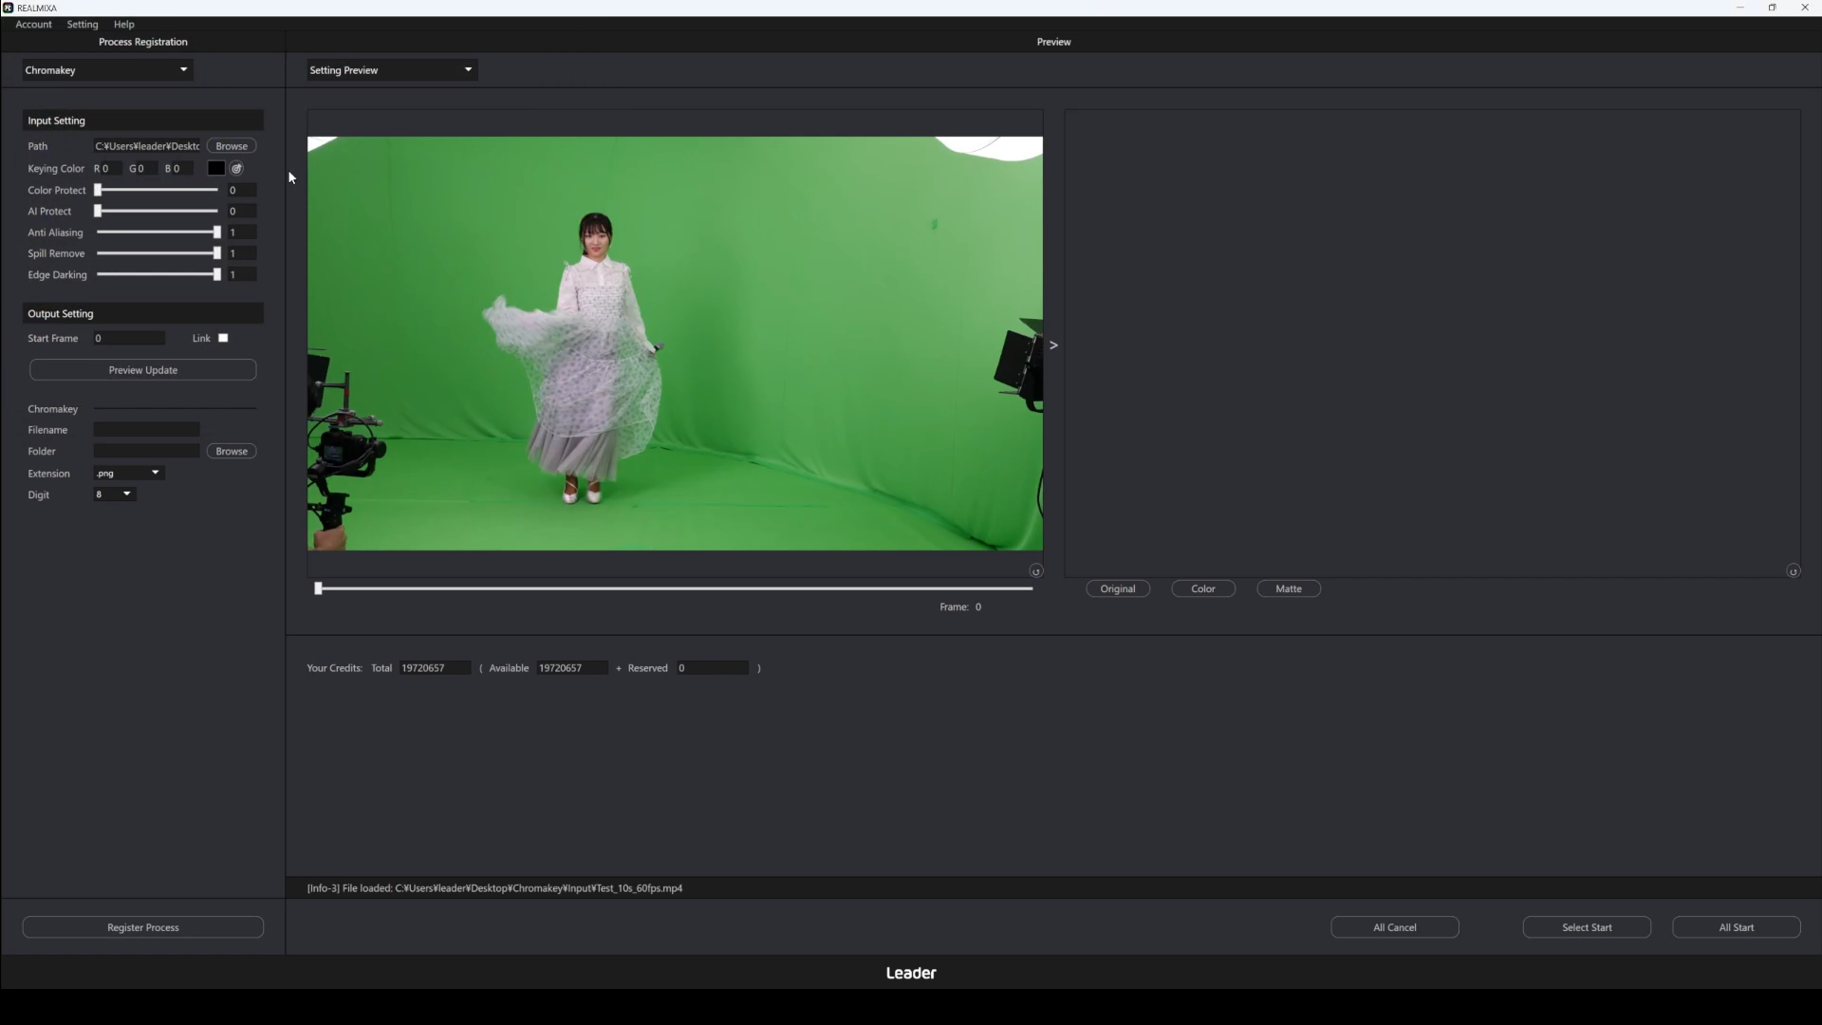Click the input Path text field

(x=147, y=146)
